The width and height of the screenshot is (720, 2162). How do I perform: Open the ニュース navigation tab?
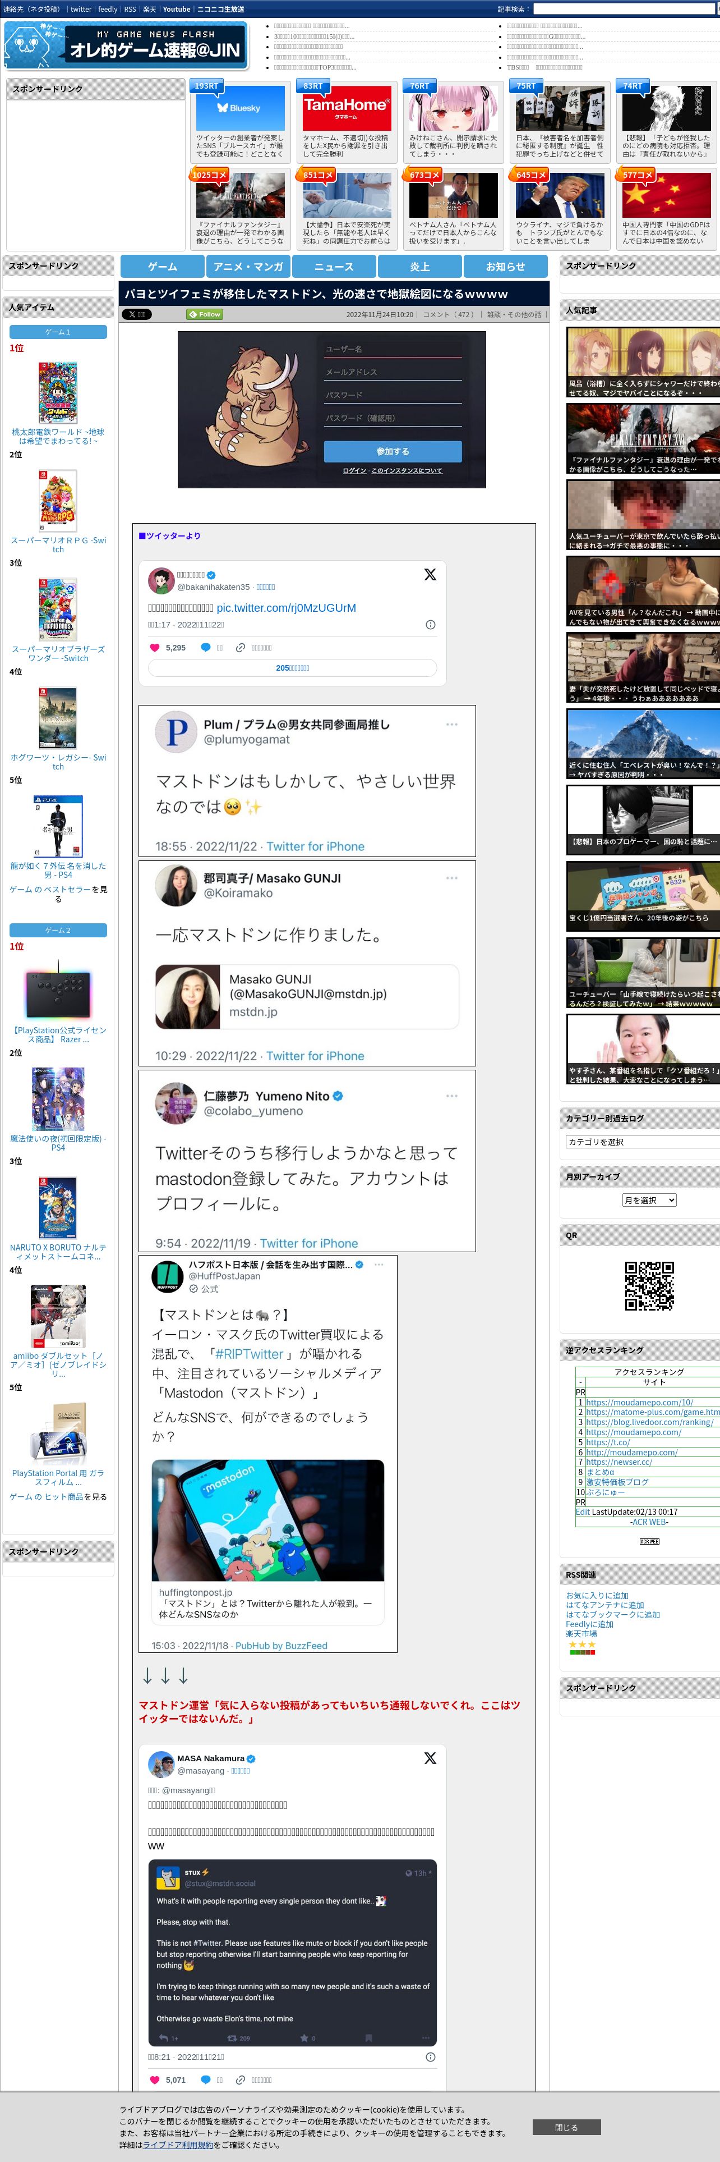point(334,266)
